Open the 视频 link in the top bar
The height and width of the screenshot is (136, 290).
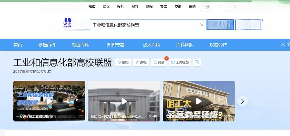coord(135,7)
